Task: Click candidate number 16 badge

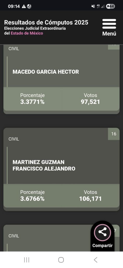Action: (x=114, y=134)
